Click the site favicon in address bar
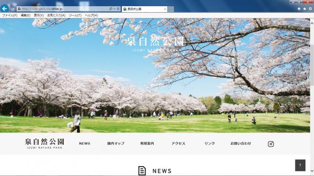This screenshot has width=314, height=176. (19, 9)
